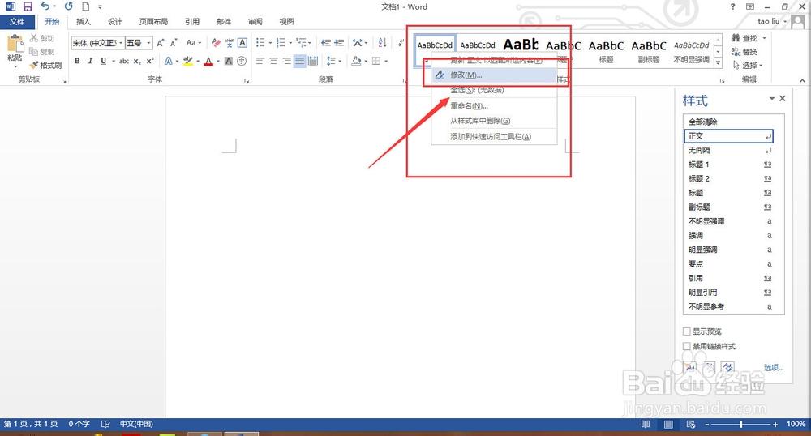Click the Decrease Indent icon
The width and height of the screenshot is (811, 436).
326,43
